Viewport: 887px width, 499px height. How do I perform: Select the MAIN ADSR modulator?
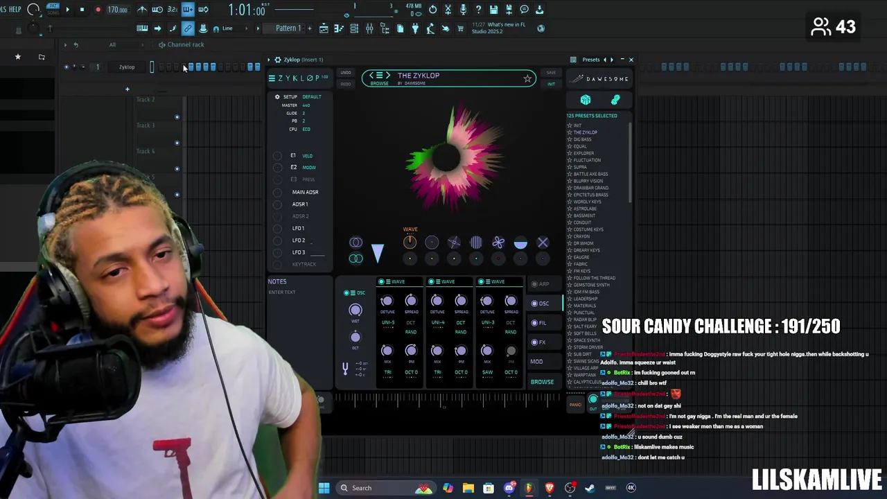(305, 192)
